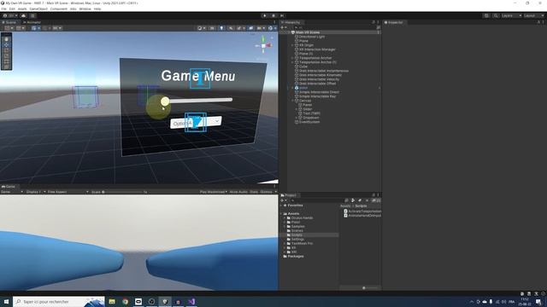Toggle Stats in the Game view
Screen dimensions: 547x307
coord(254,192)
